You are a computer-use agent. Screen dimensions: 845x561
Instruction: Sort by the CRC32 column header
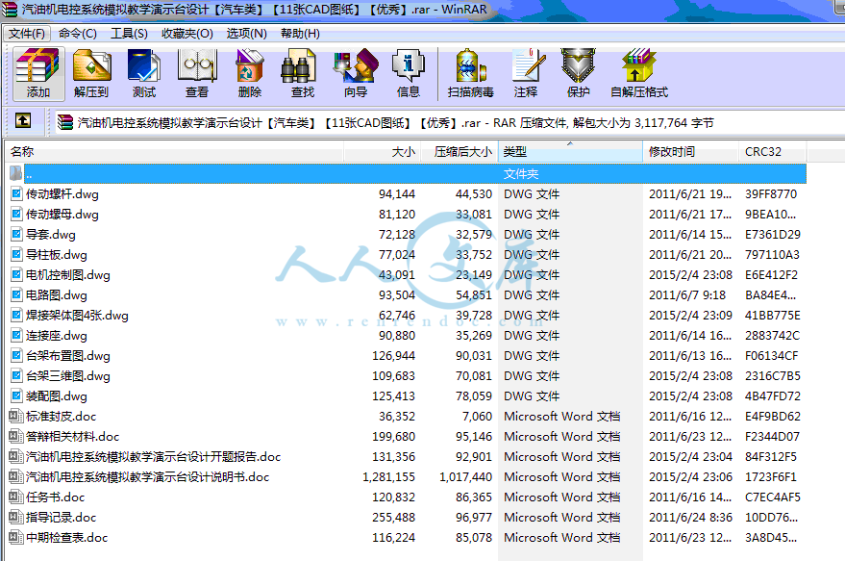click(x=772, y=152)
